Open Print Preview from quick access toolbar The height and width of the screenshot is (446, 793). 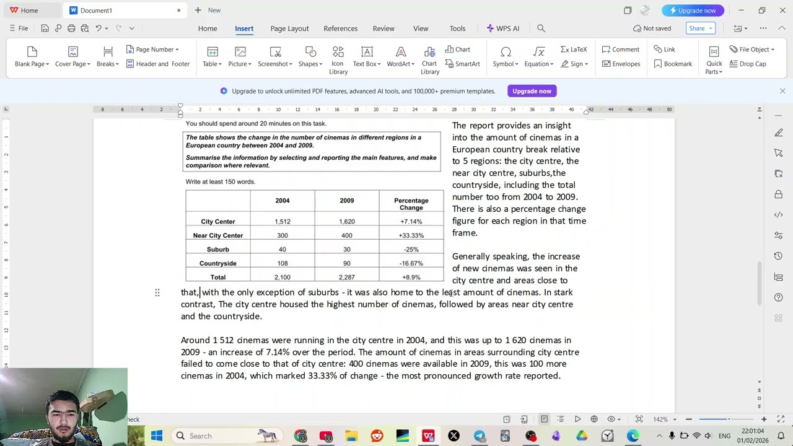pos(84,28)
